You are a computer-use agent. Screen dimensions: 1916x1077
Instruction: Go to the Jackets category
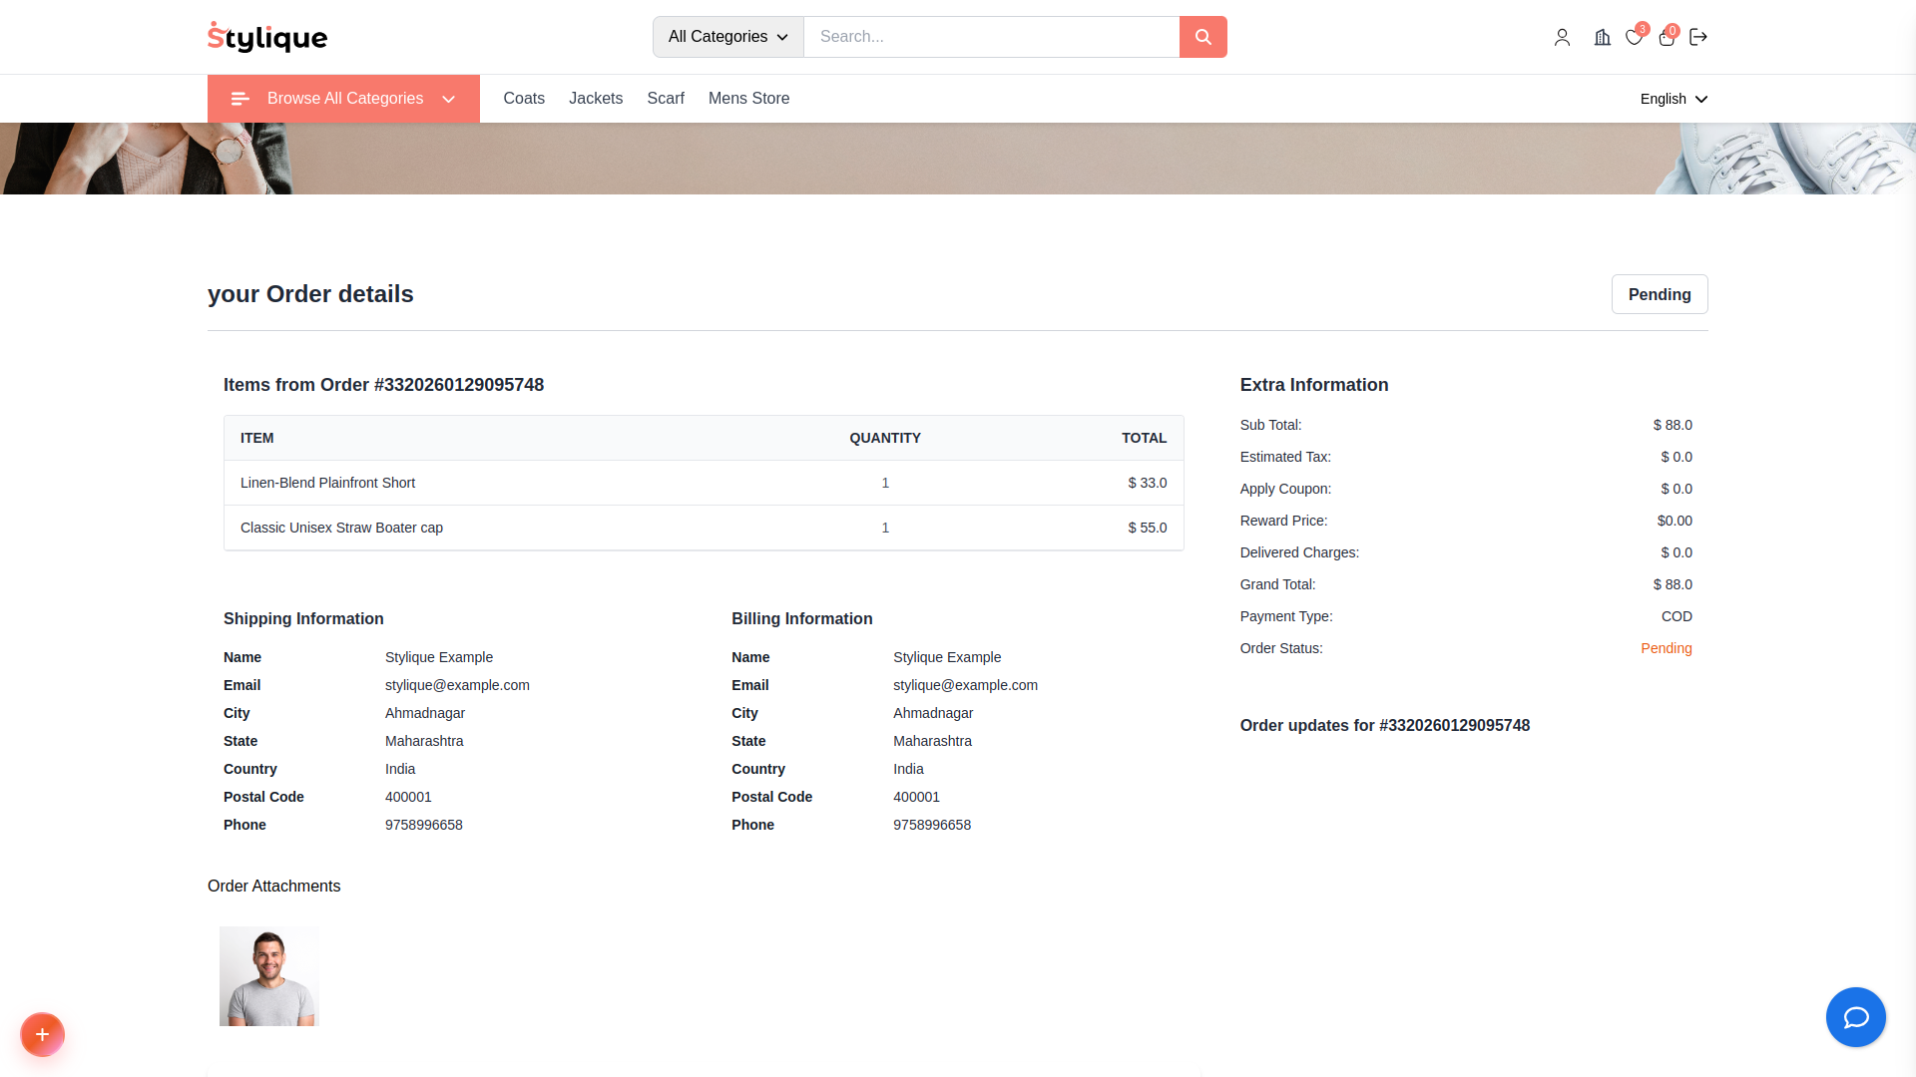[596, 99]
